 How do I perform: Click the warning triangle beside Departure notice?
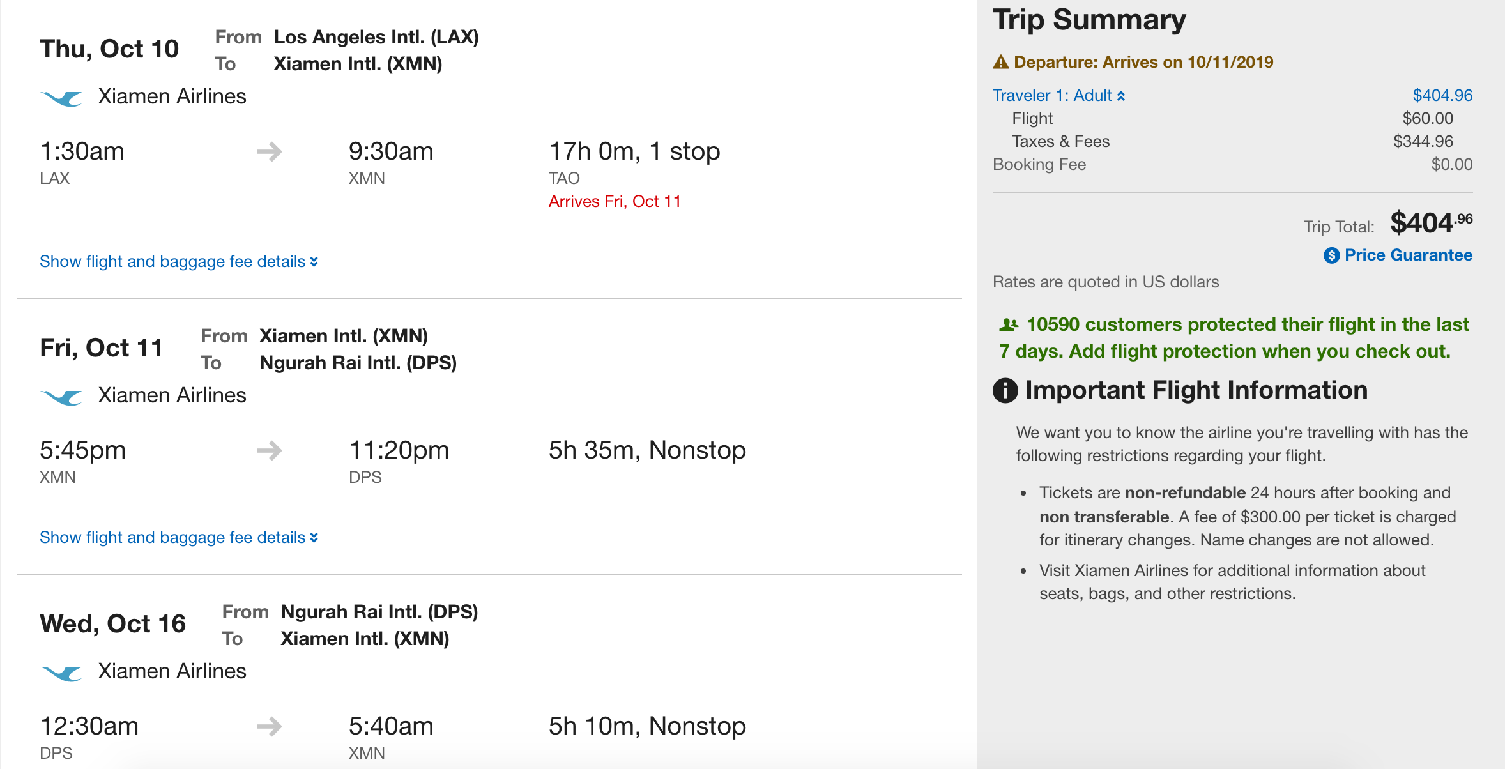(x=1000, y=62)
